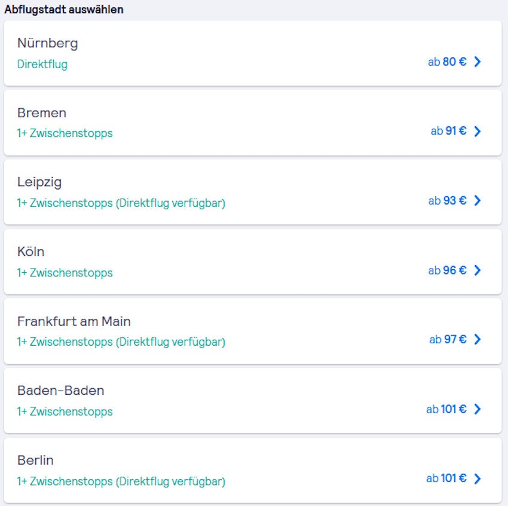Select Baden-Baden city name

61,391
